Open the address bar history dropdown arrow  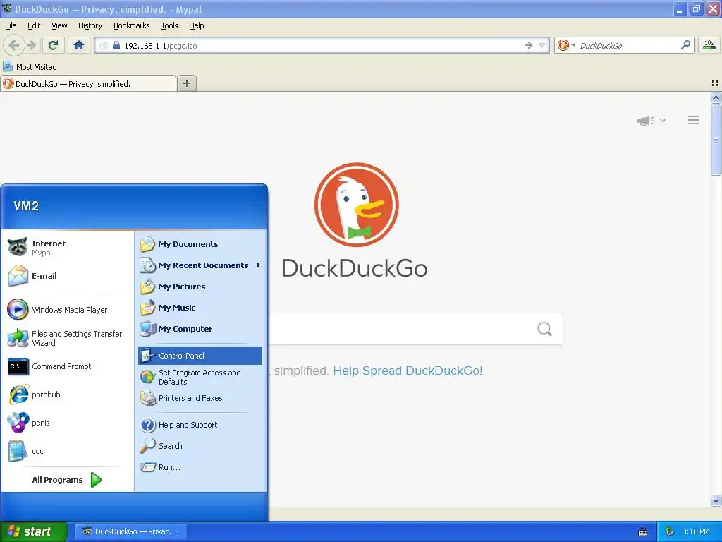[x=542, y=45]
